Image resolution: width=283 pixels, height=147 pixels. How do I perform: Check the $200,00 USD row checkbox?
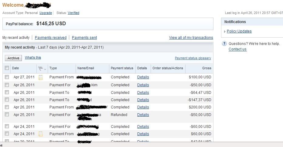[7, 107]
